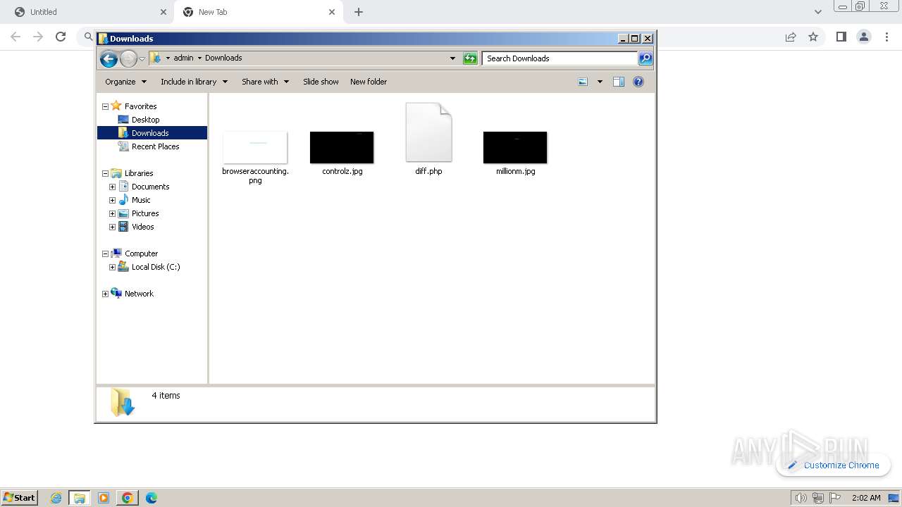Select Documents library
The image size is (902, 507).
click(150, 187)
